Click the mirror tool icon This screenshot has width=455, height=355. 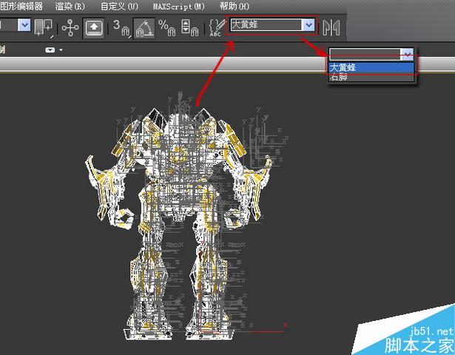click(331, 28)
